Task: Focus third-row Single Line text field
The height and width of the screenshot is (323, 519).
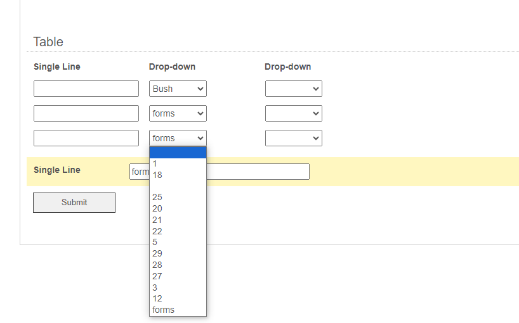Action: click(86, 138)
